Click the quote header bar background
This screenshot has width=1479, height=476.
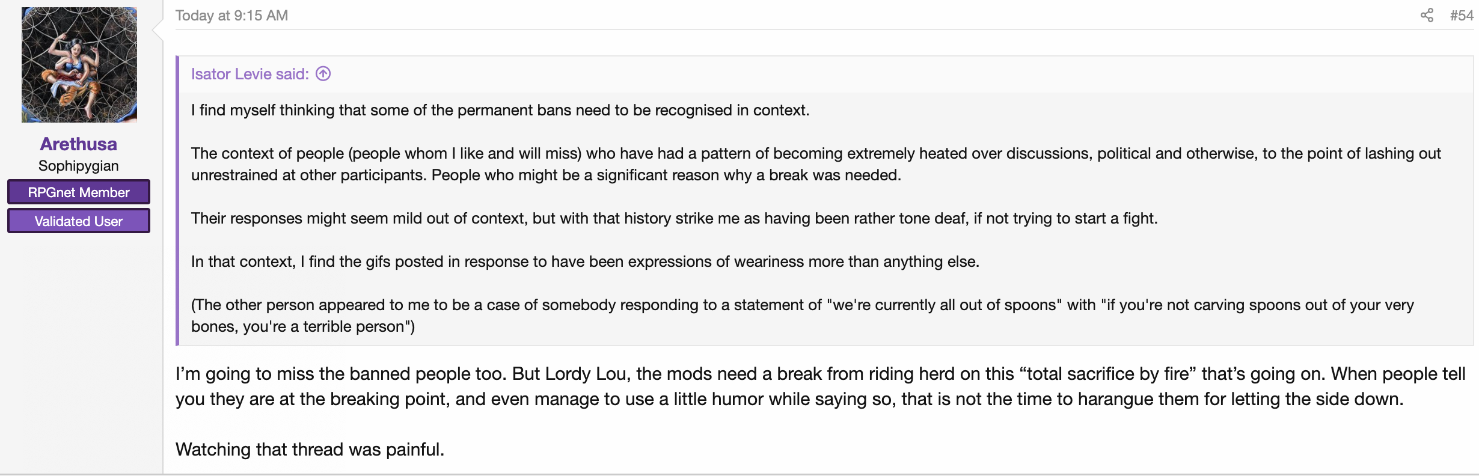click(826, 74)
